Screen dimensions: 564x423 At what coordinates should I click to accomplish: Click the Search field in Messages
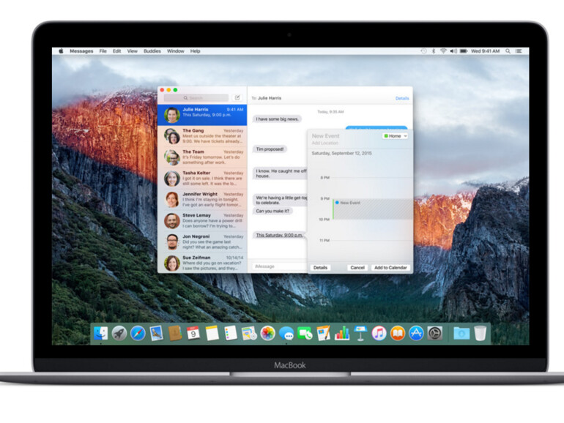tap(196, 97)
